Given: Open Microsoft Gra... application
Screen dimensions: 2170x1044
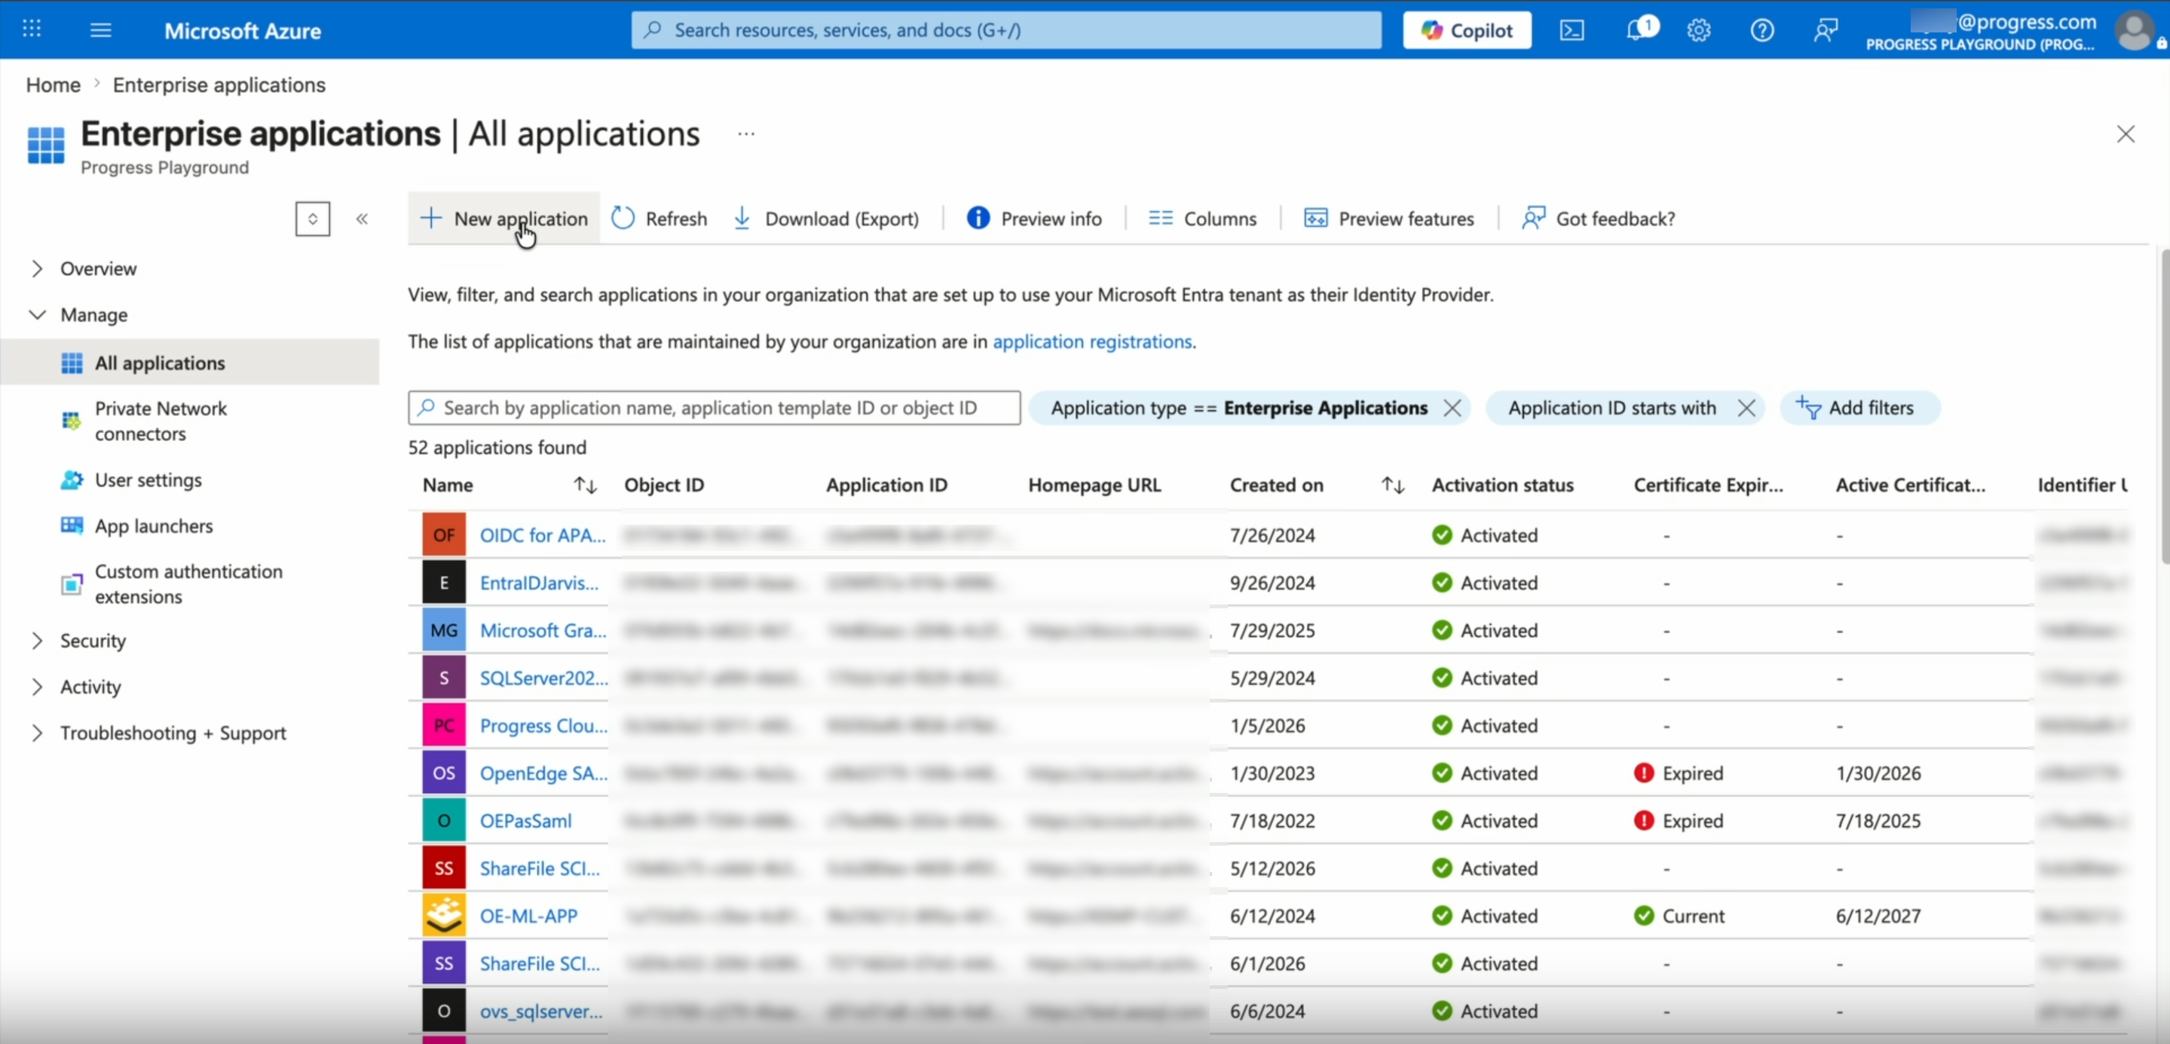Looking at the screenshot, I should pyautogui.click(x=543, y=630).
